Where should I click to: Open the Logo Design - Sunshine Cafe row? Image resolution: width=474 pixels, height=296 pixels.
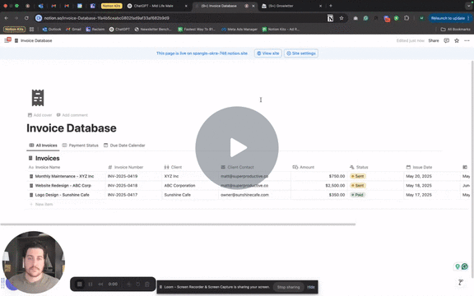(x=62, y=195)
